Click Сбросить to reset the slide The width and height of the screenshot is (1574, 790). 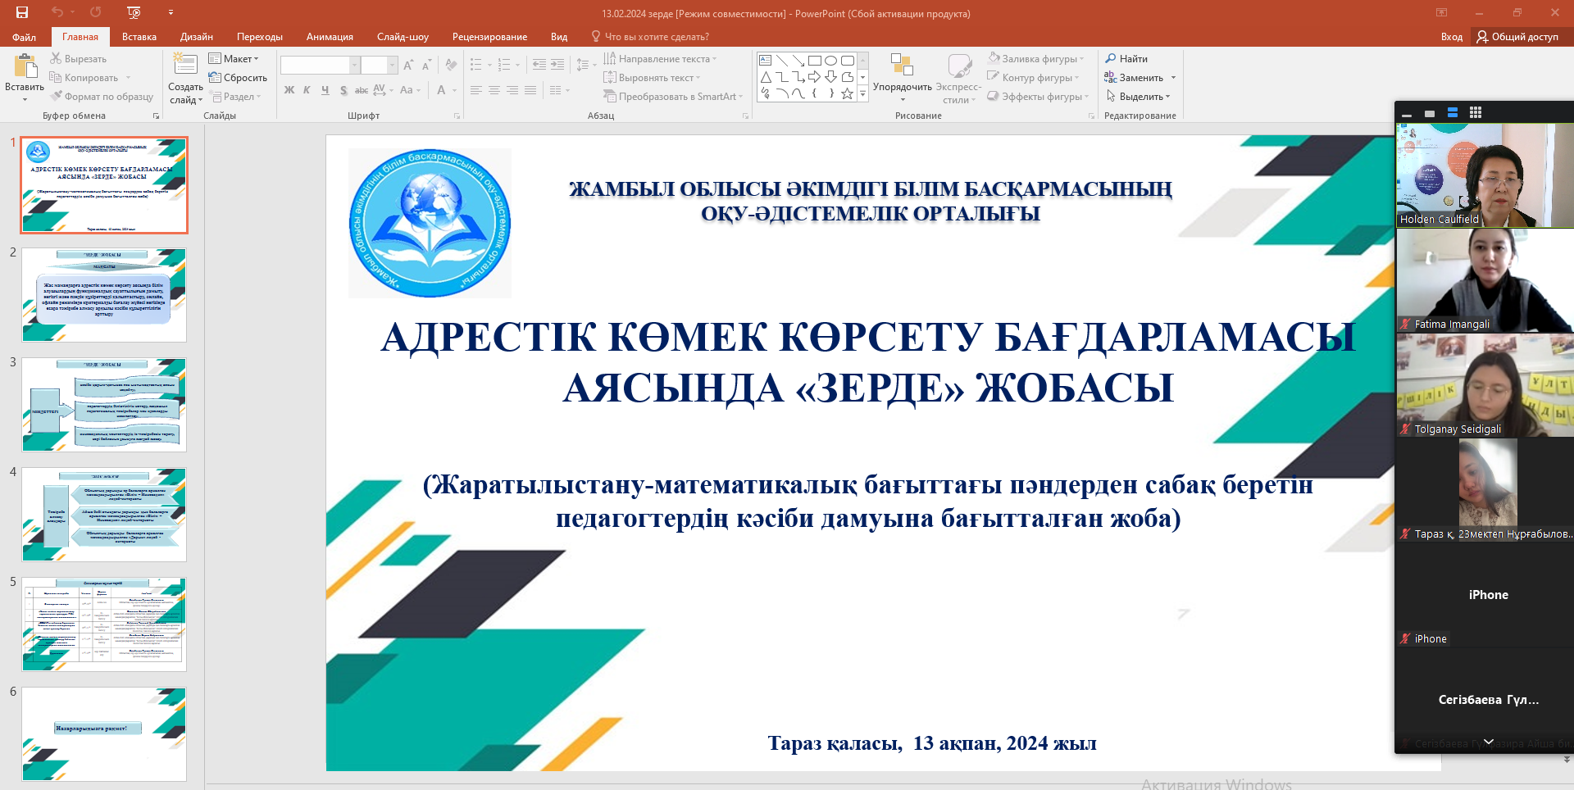[238, 77]
